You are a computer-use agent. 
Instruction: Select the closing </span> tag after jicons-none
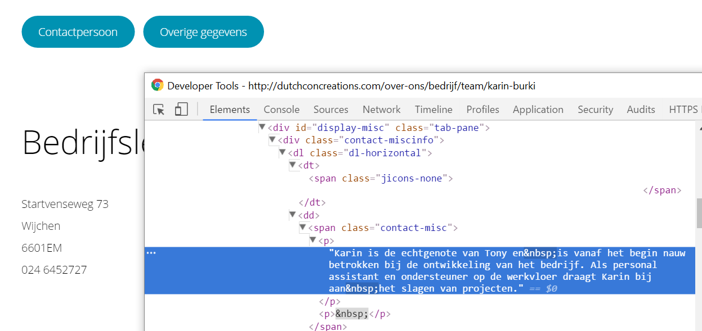[663, 191]
